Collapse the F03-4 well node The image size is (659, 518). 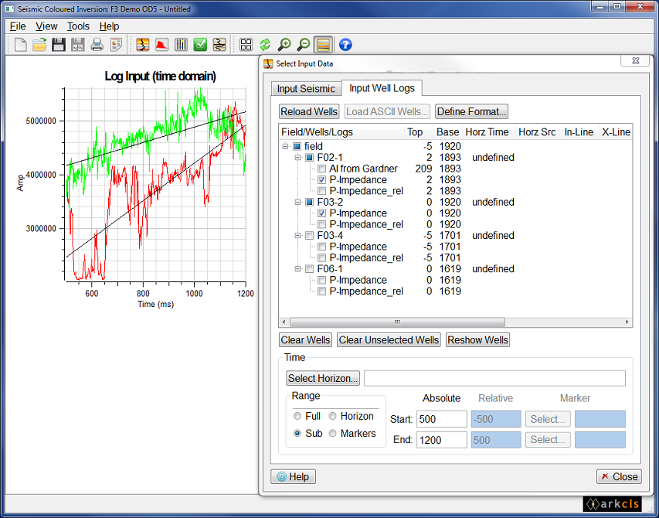click(x=297, y=236)
